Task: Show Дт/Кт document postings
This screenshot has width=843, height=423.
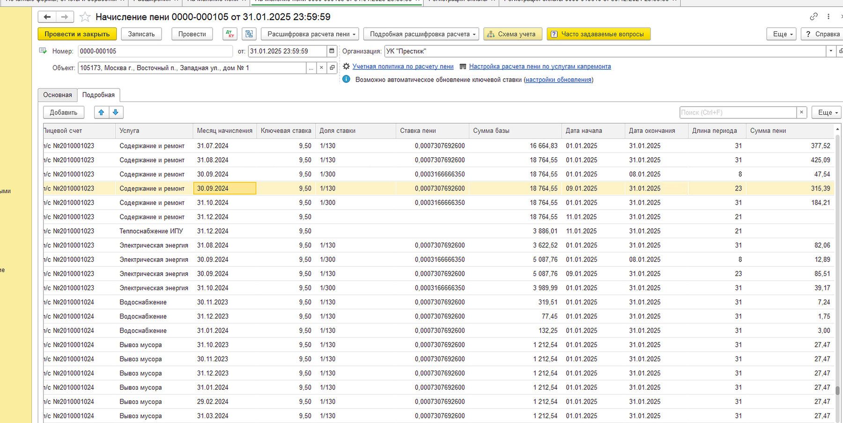Action: [230, 34]
